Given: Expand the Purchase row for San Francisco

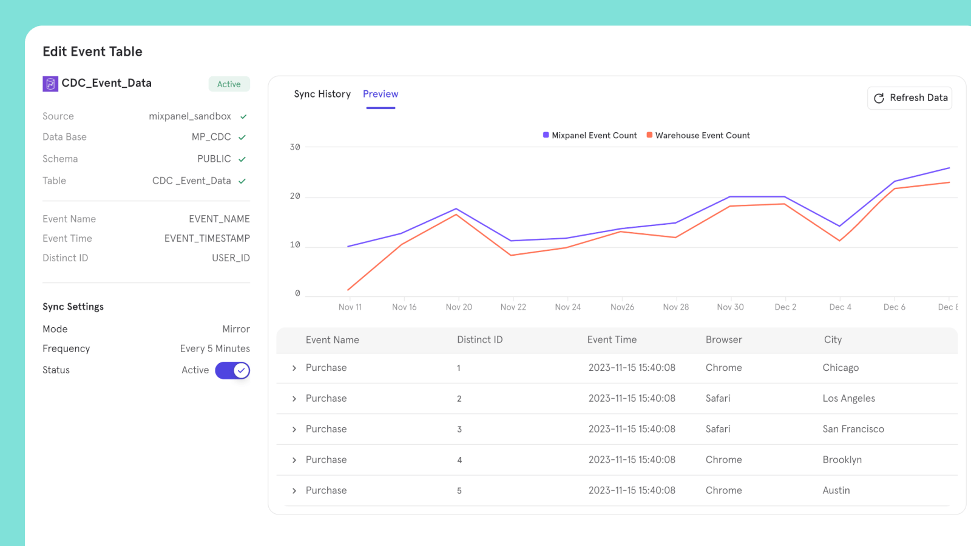Looking at the screenshot, I should pos(294,430).
